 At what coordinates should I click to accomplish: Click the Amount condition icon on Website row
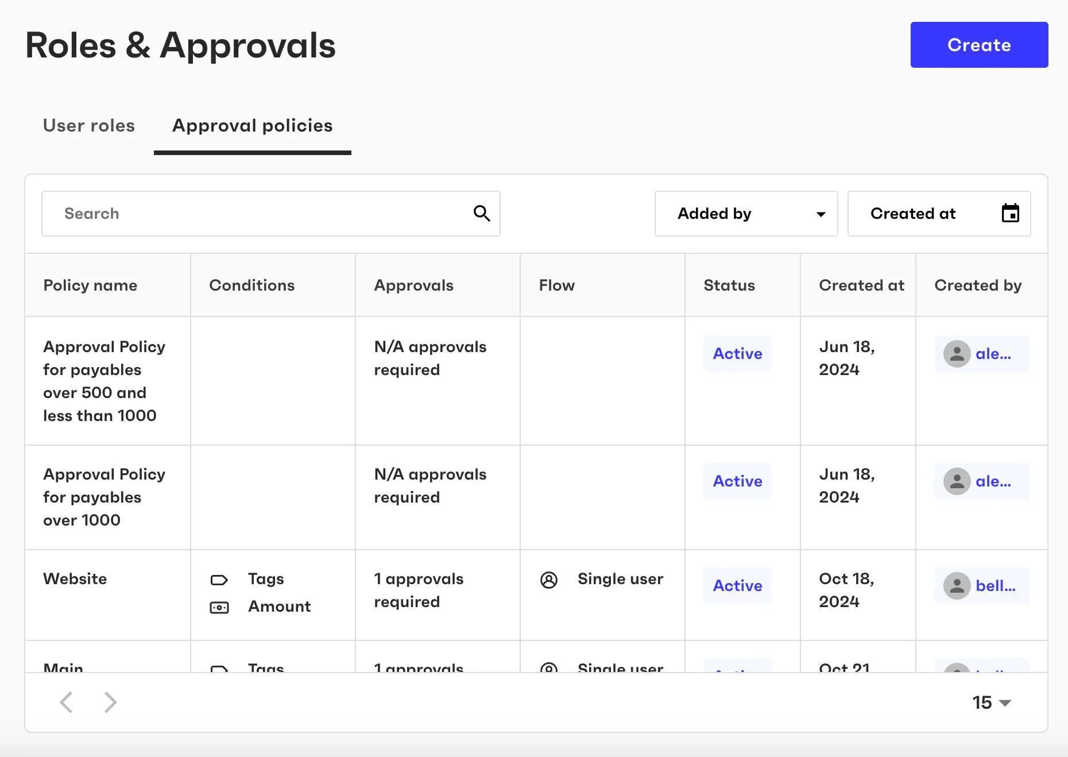tap(219, 607)
